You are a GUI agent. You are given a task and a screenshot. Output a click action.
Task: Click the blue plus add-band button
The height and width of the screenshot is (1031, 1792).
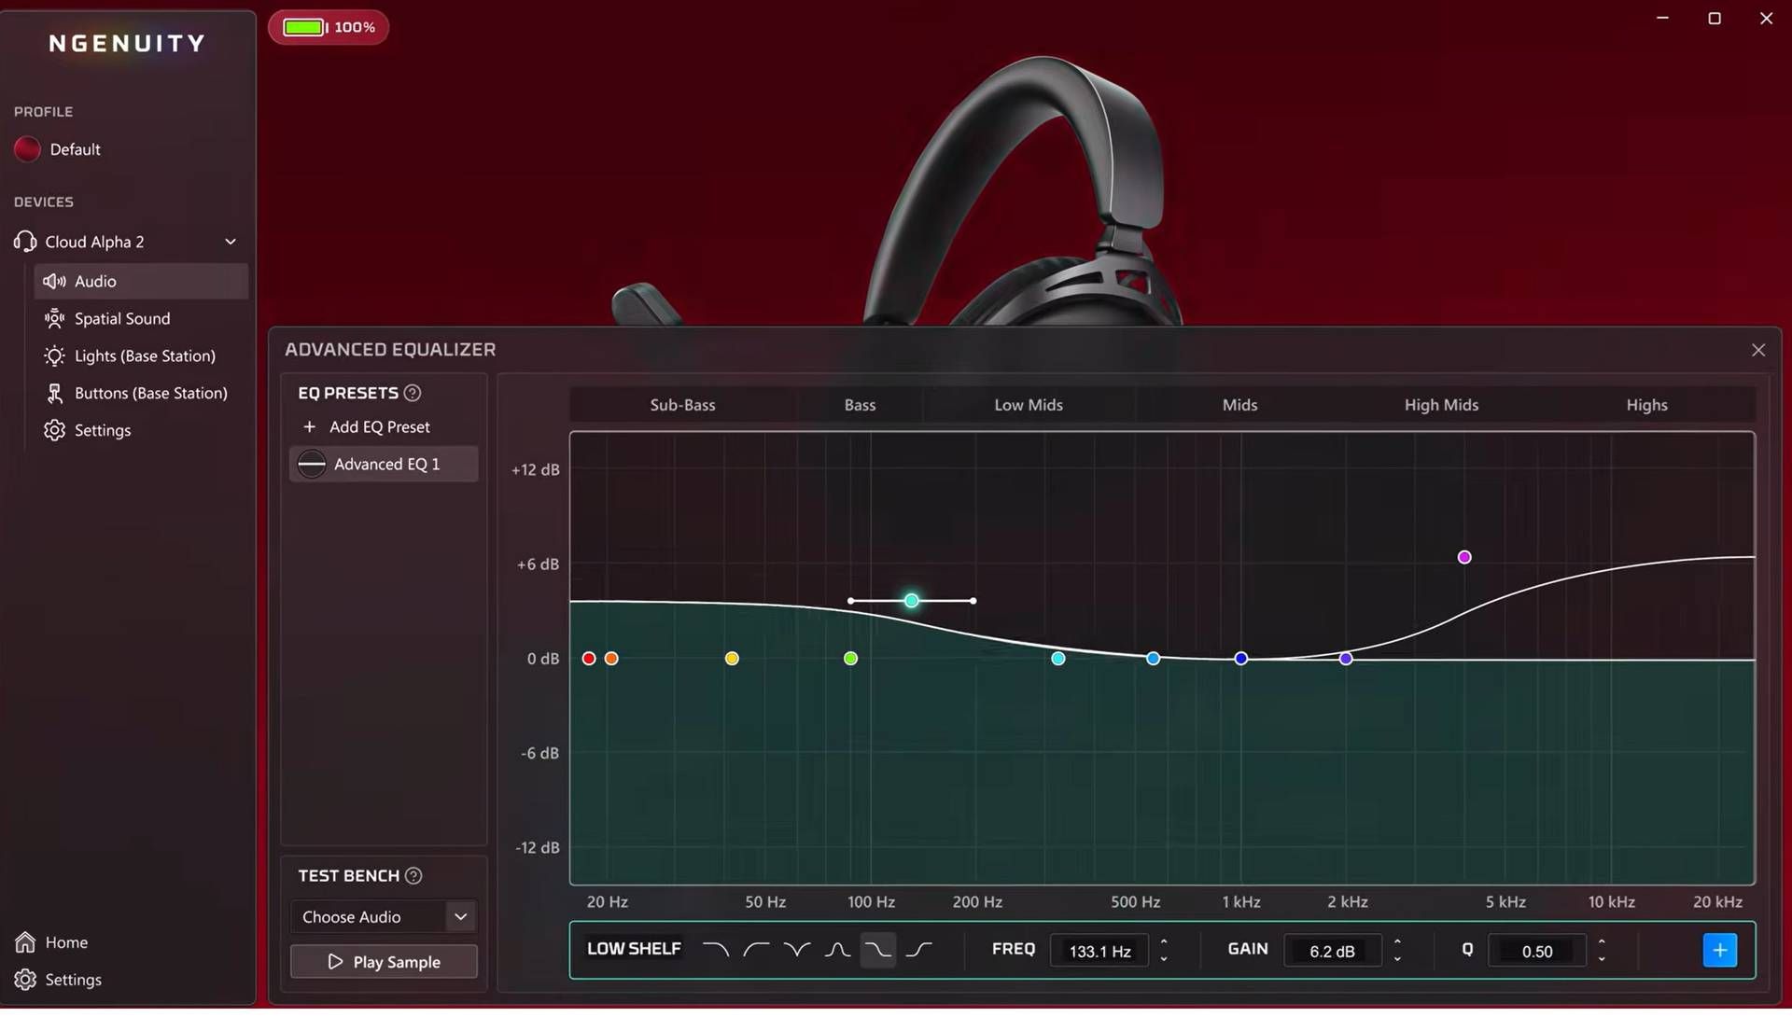(x=1719, y=950)
